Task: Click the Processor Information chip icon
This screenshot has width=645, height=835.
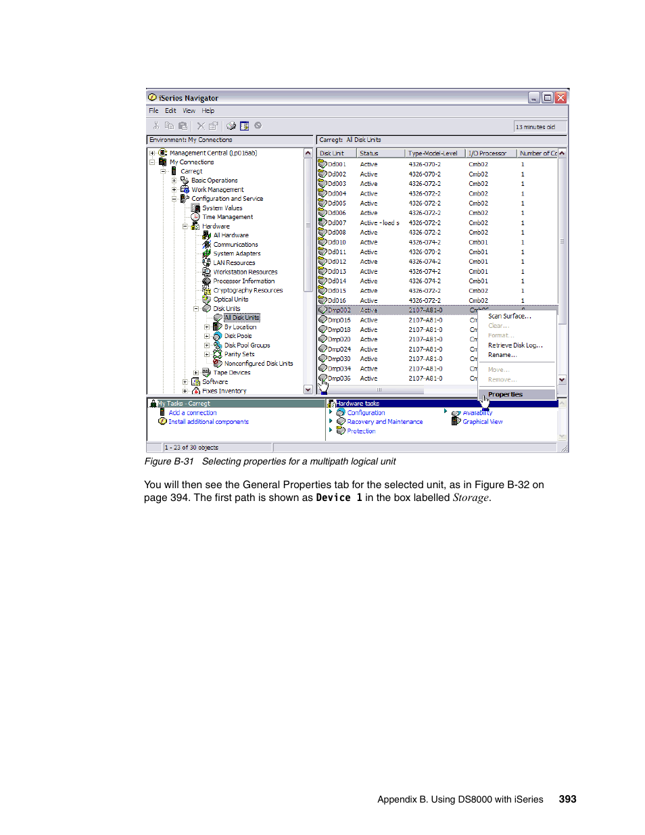Action: click(207, 281)
